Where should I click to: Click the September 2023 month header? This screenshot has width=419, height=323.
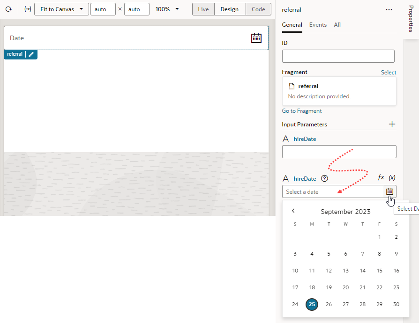point(345,212)
